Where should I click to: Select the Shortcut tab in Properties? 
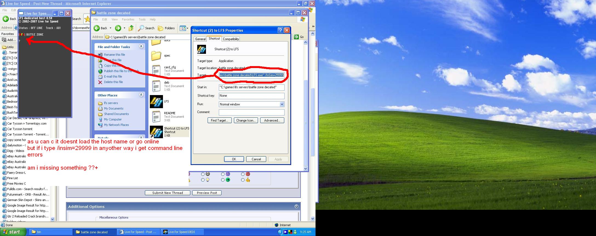point(214,39)
